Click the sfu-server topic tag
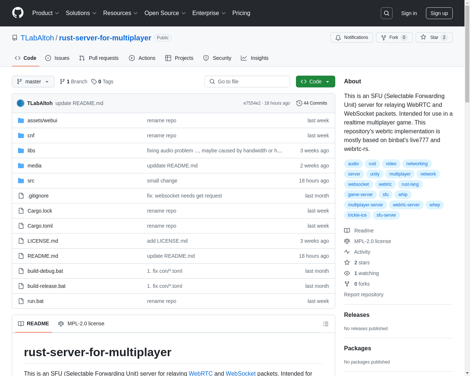 (386, 215)
